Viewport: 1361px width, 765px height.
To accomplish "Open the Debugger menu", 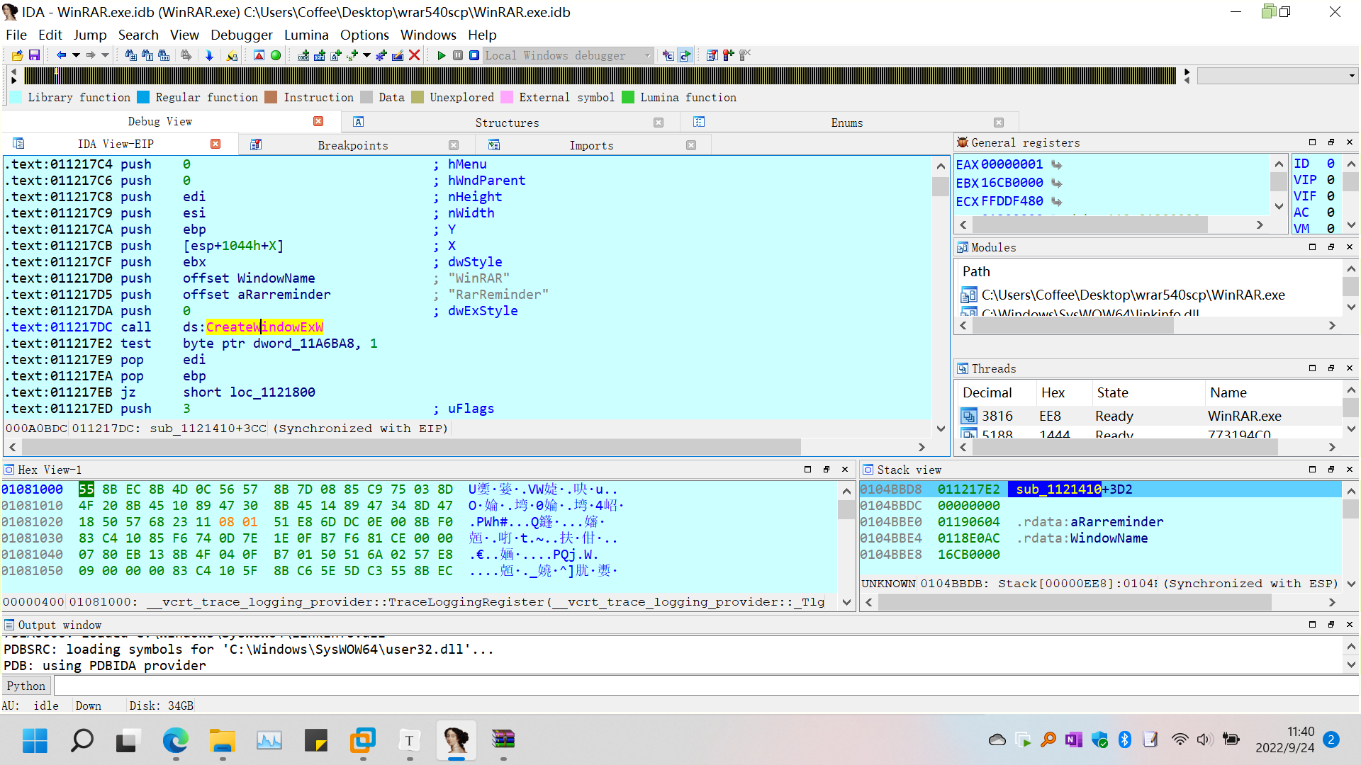I will tap(242, 35).
